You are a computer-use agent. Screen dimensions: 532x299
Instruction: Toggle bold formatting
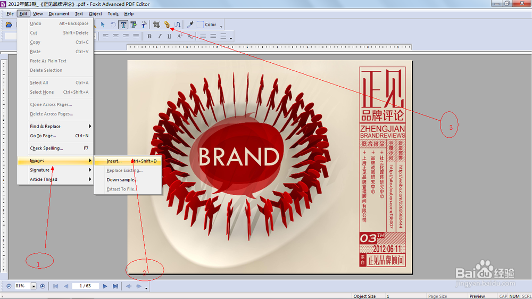pyautogui.click(x=149, y=36)
